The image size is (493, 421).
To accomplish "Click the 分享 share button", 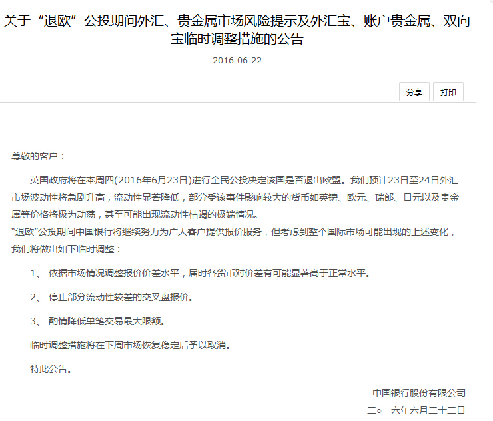I will click(414, 92).
